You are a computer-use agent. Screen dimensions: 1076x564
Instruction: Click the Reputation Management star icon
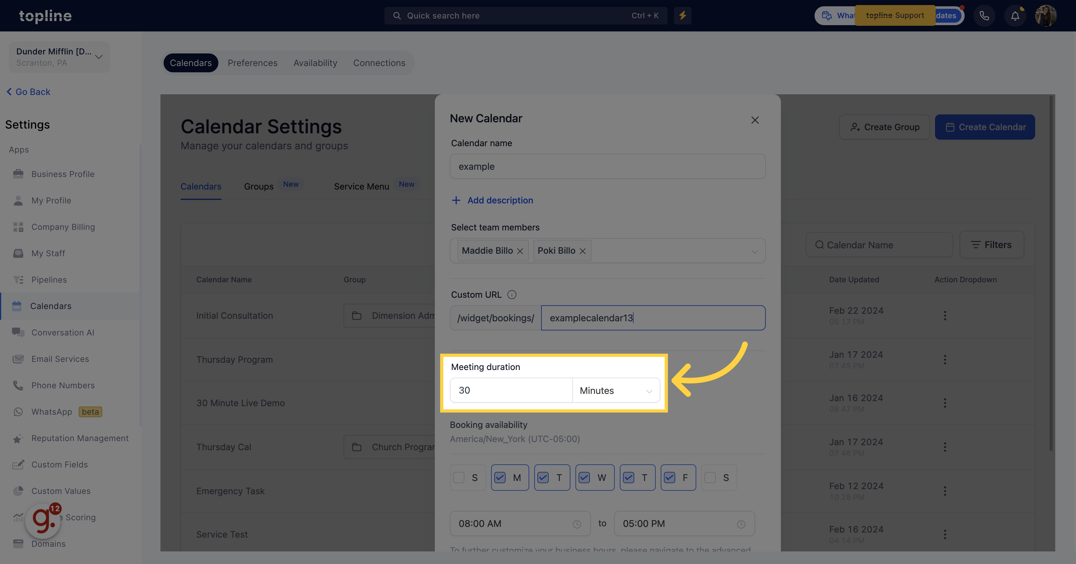tap(18, 438)
